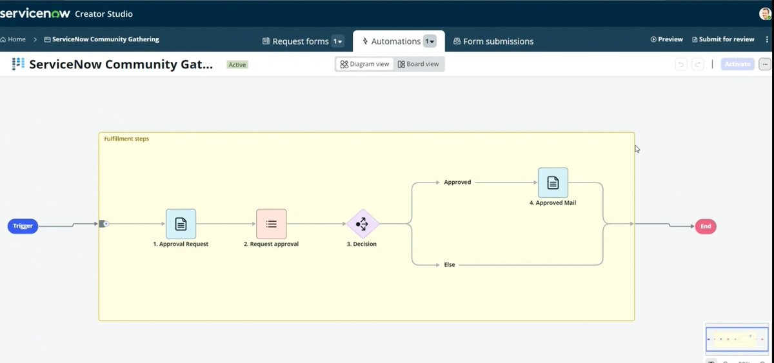Switch to Form submissions tab
Viewport: 774px width, 363px height.
pyautogui.click(x=493, y=41)
